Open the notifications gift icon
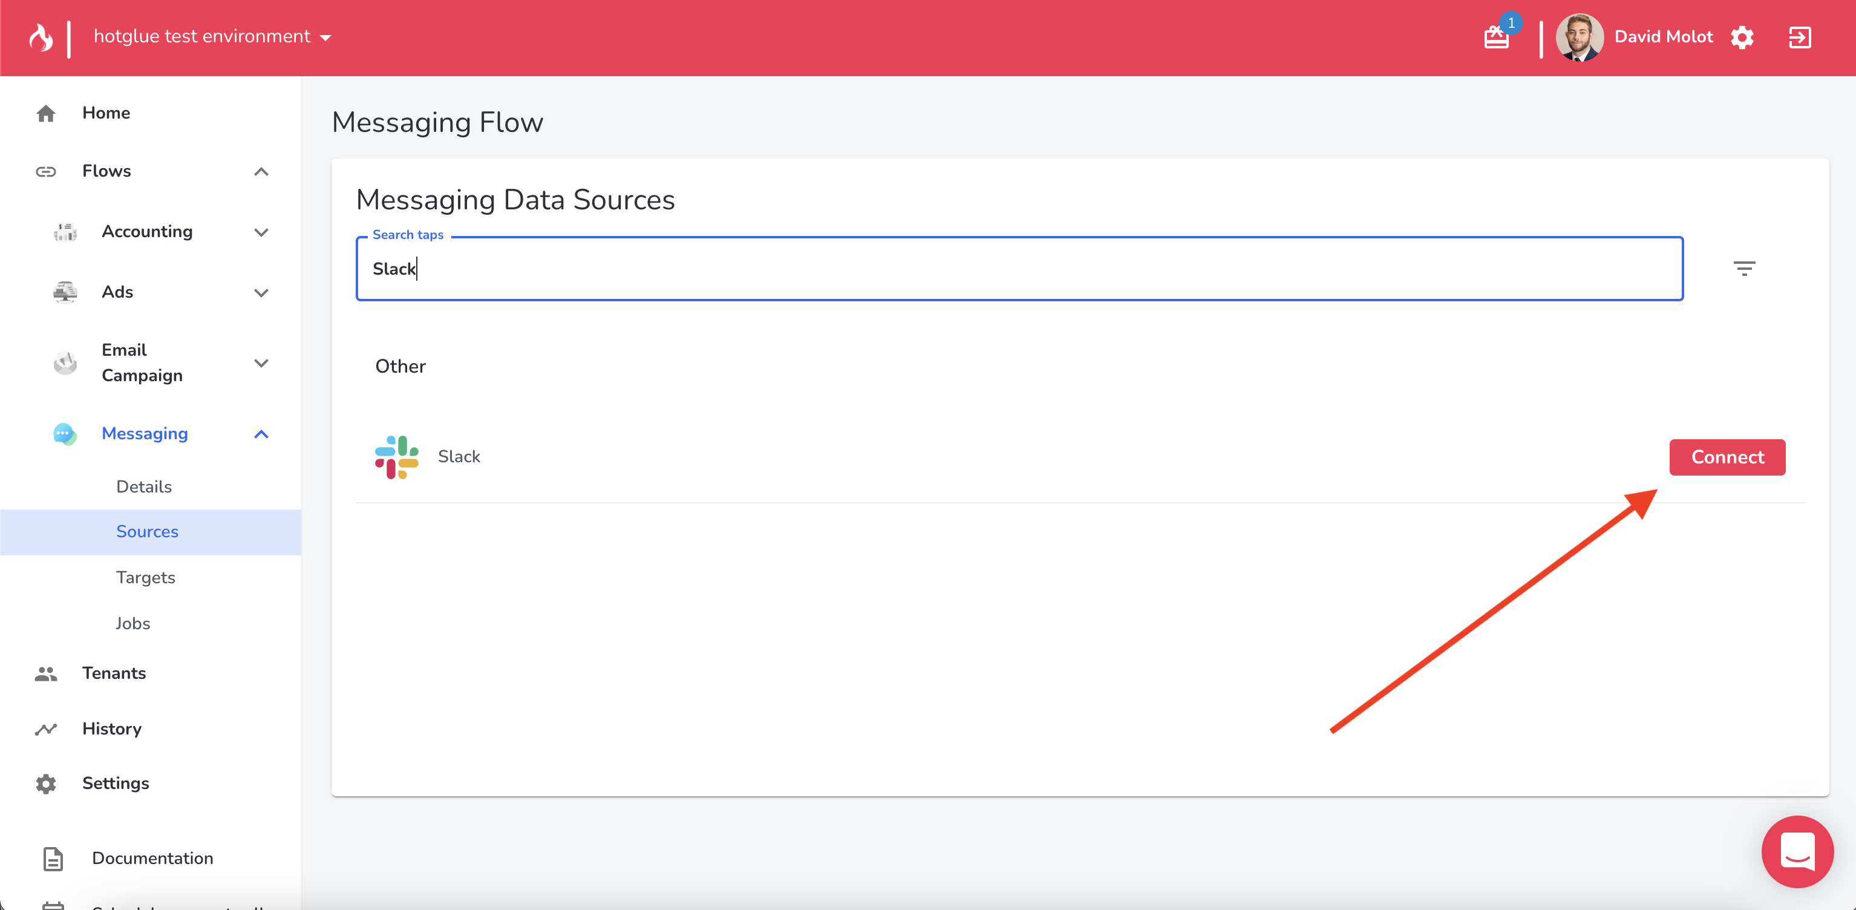Image resolution: width=1856 pixels, height=910 pixels. click(1496, 38)
